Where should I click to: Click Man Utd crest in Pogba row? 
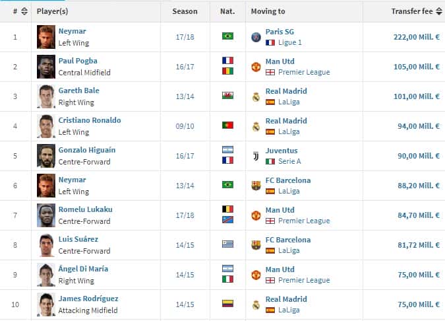click(256, 67)
